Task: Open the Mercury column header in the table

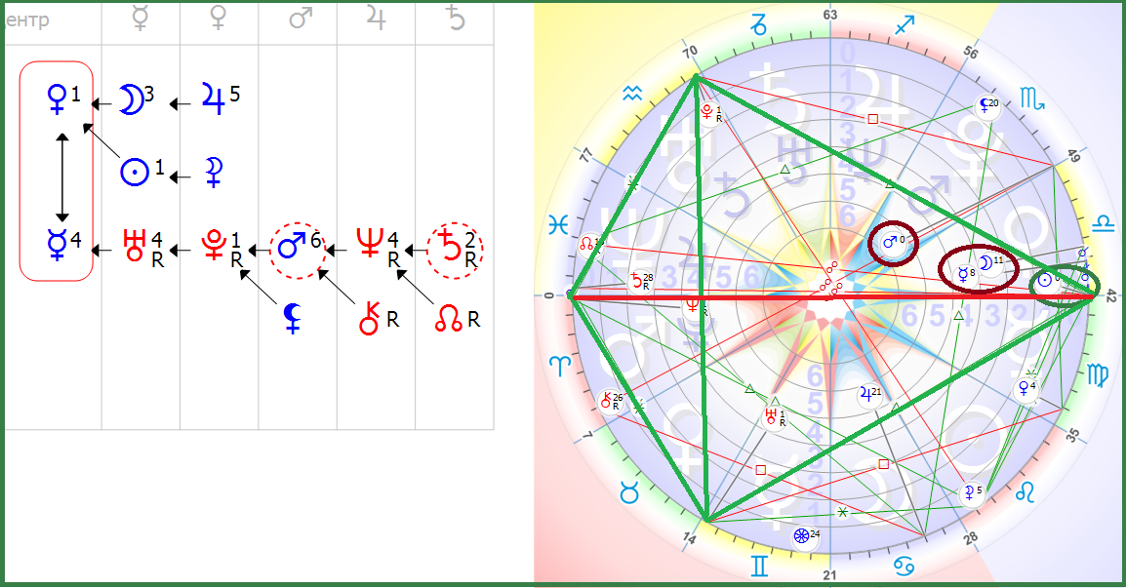Action: pos(141,20)
